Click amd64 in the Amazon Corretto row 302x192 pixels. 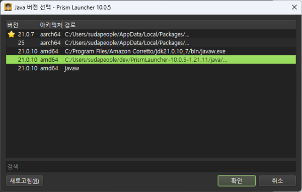[x=49, y=51]
